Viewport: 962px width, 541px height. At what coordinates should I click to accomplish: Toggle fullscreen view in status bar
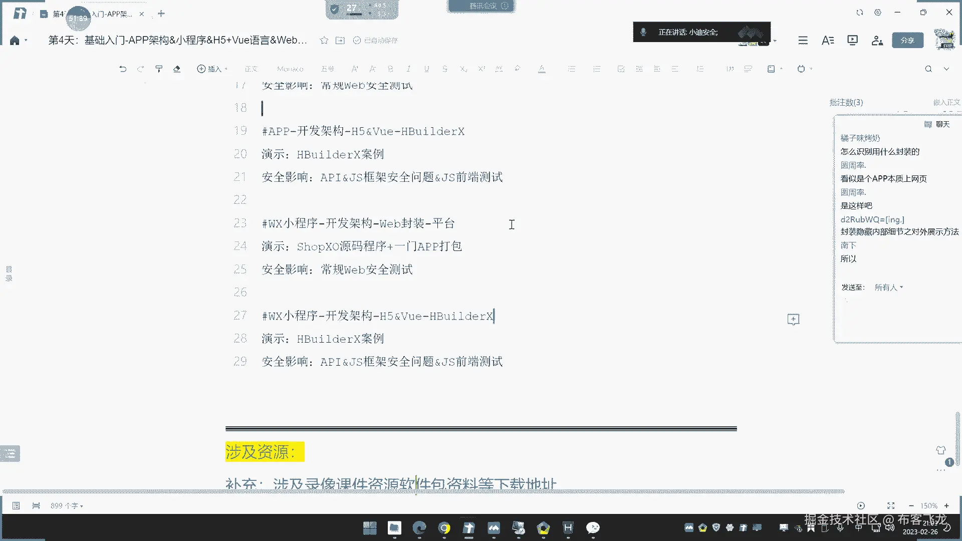891,506
